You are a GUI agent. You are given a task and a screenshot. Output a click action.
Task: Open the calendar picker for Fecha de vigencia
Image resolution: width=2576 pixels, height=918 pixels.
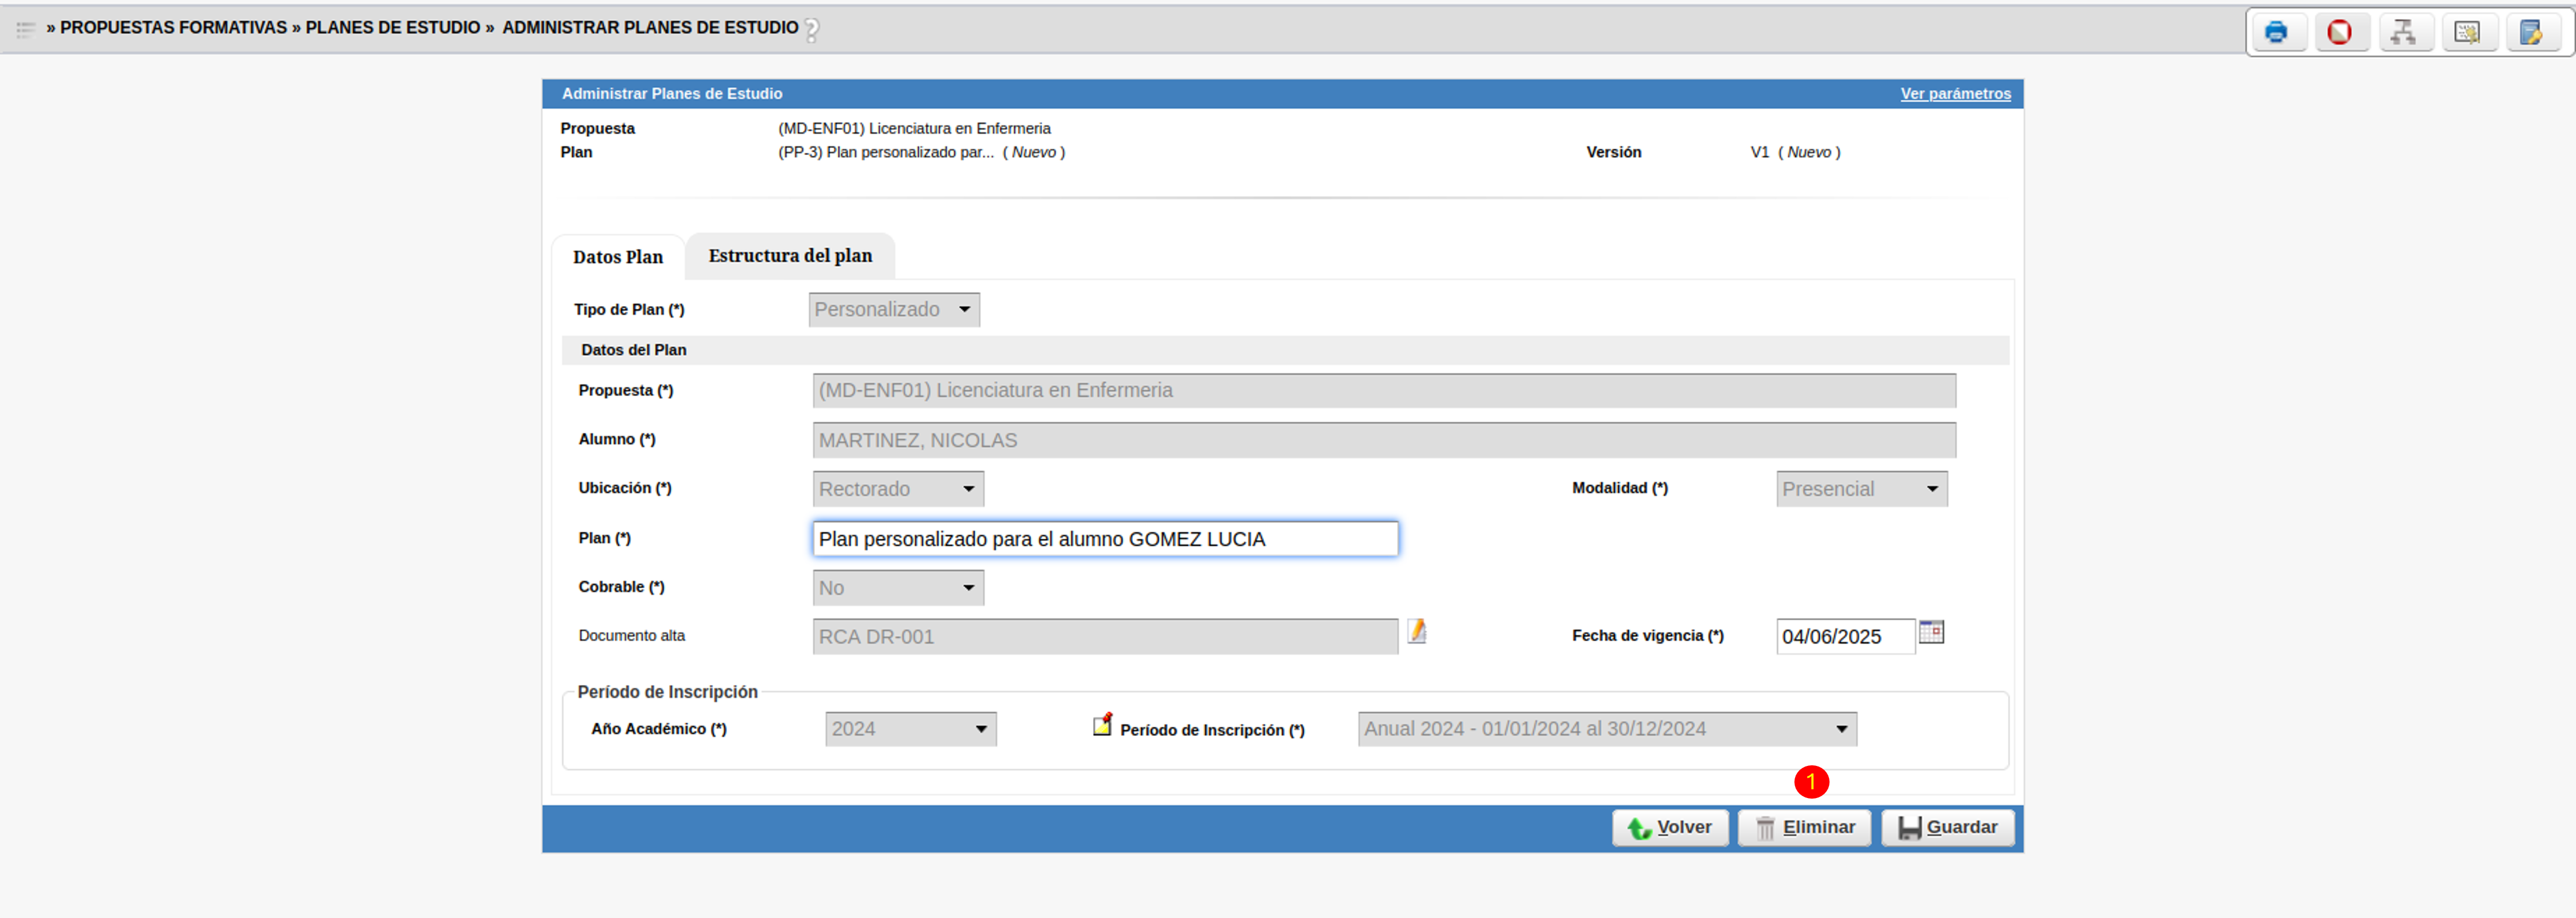coord(1931,632)
